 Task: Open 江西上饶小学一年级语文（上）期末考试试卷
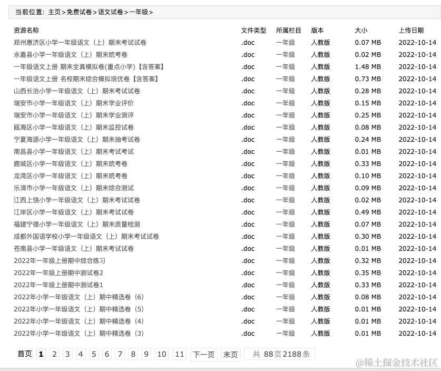pyautogui.click(x=77, y=200)
